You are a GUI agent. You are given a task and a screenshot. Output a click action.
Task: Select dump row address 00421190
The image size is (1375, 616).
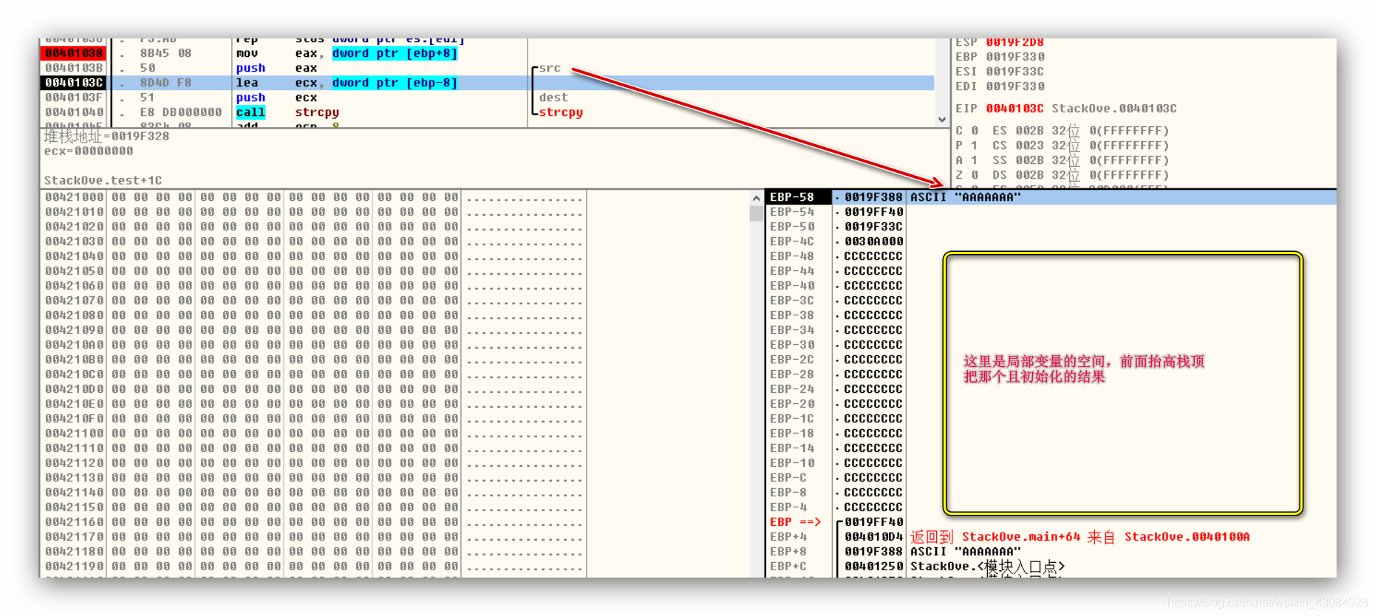point(75,567)
